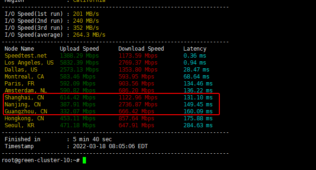Click the 387.91 Mbps upload value
The width and height of the screenshot is (316, 170).
click(x=78, y=105)
